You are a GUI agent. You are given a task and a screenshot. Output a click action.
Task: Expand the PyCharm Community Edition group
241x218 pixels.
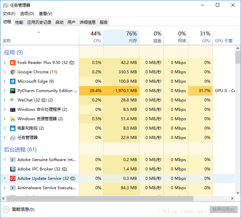pyautogui.click(x=5, y=90)
